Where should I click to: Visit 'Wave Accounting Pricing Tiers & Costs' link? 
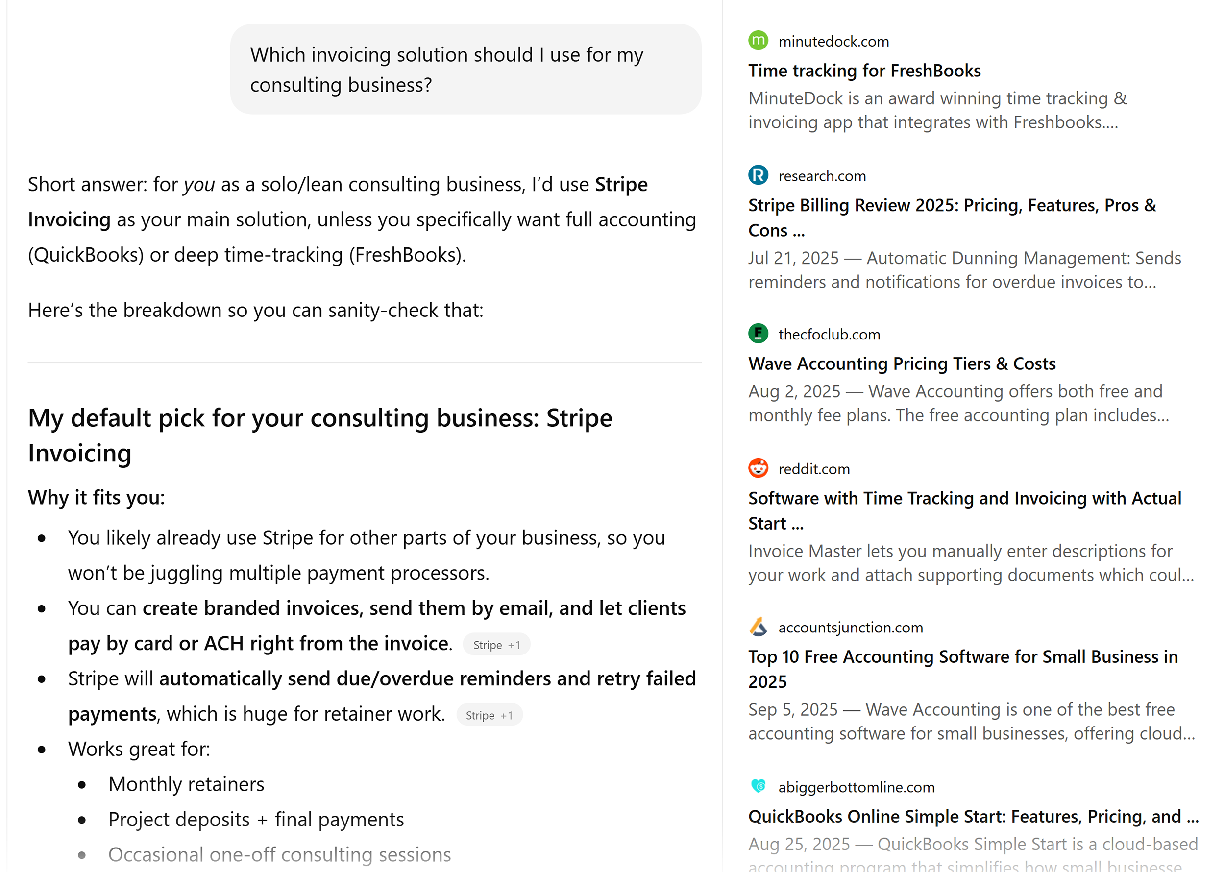(901, 363)
